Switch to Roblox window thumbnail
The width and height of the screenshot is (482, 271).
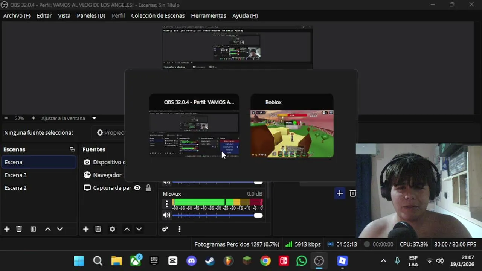point(292,126)
